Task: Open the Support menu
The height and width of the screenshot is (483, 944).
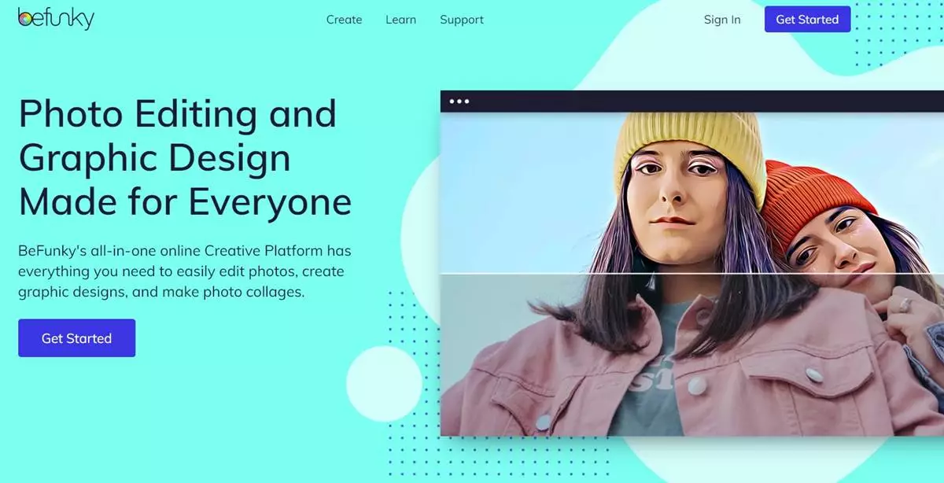Action: [462, 20]
